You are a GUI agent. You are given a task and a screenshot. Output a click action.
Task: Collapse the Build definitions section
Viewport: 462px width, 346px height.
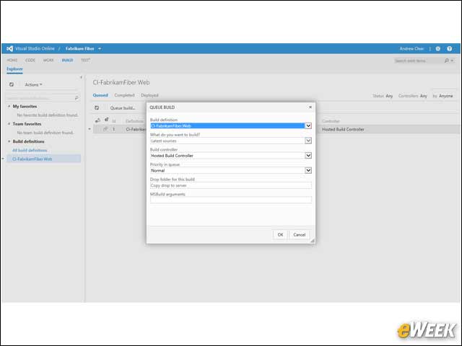[9, 141]
